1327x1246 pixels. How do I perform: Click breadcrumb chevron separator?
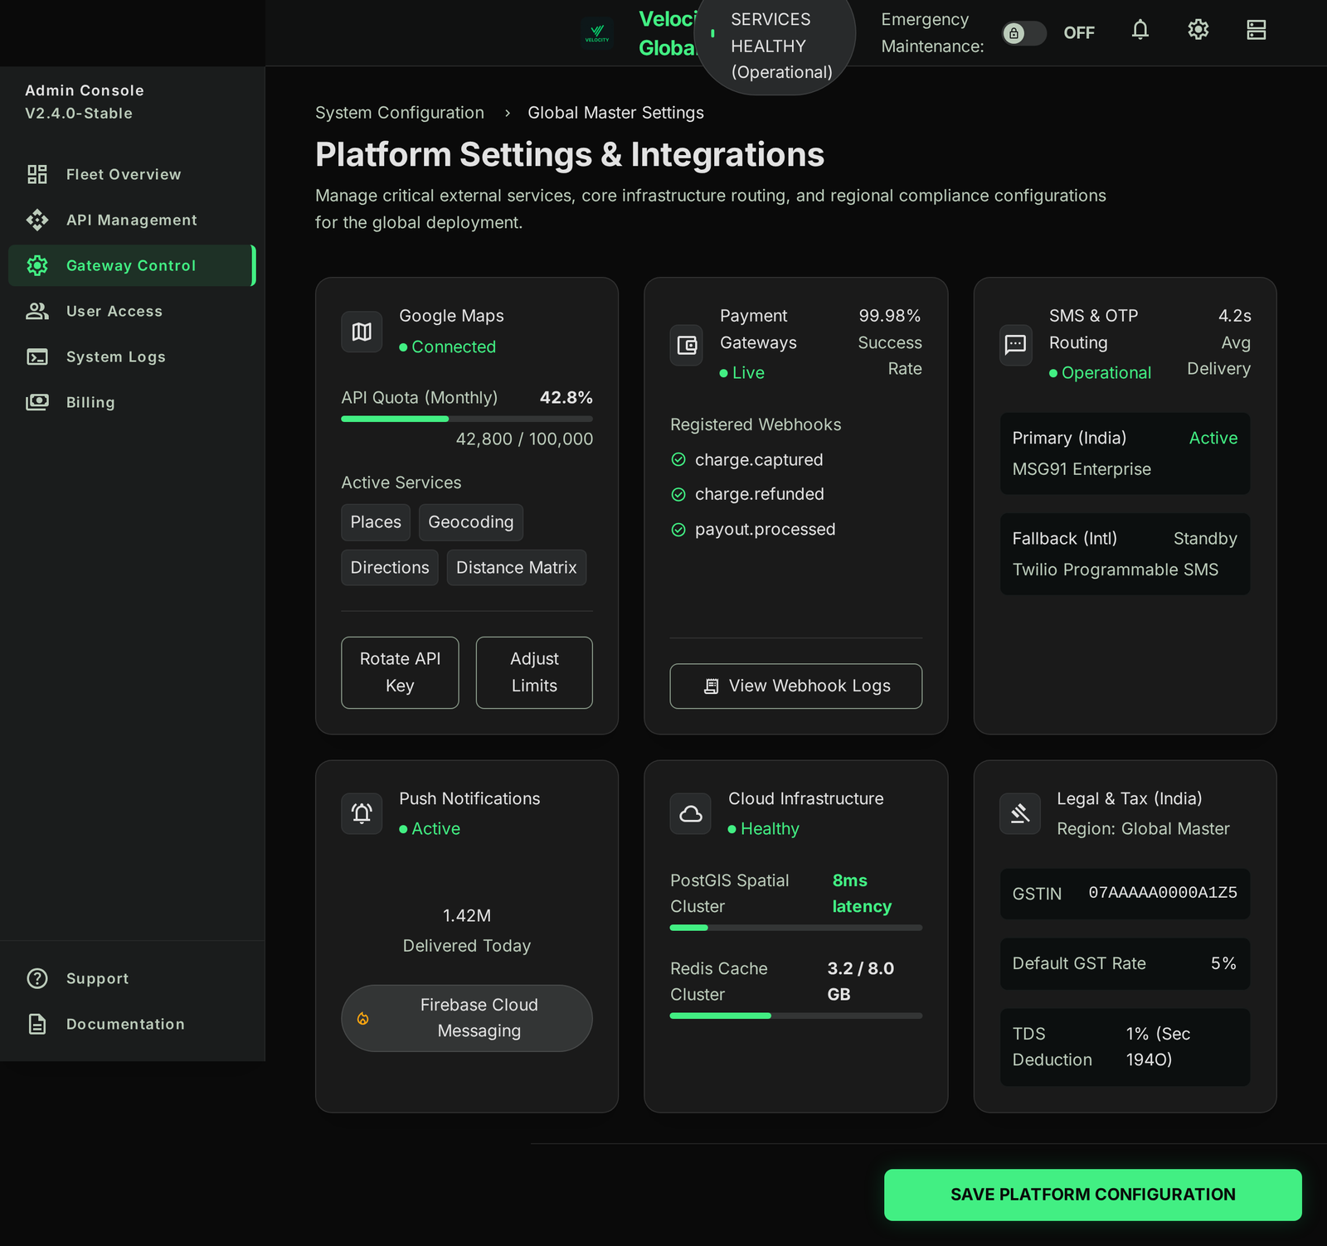tap(507, 113)
